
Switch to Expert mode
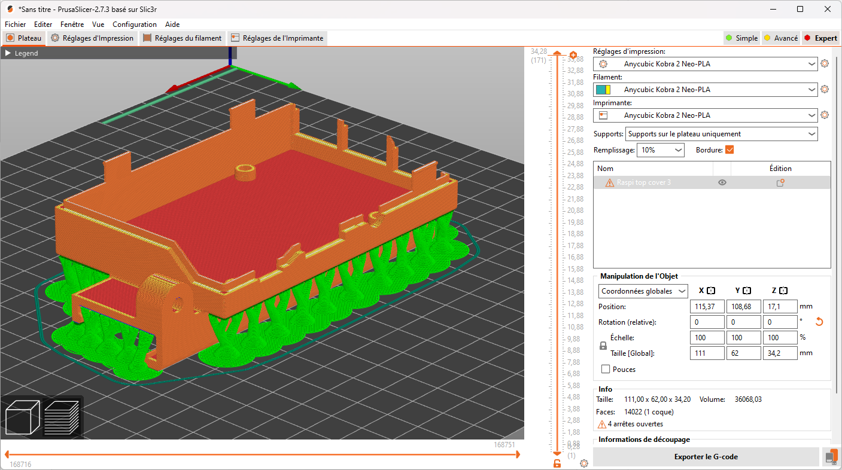coord(820,38)
